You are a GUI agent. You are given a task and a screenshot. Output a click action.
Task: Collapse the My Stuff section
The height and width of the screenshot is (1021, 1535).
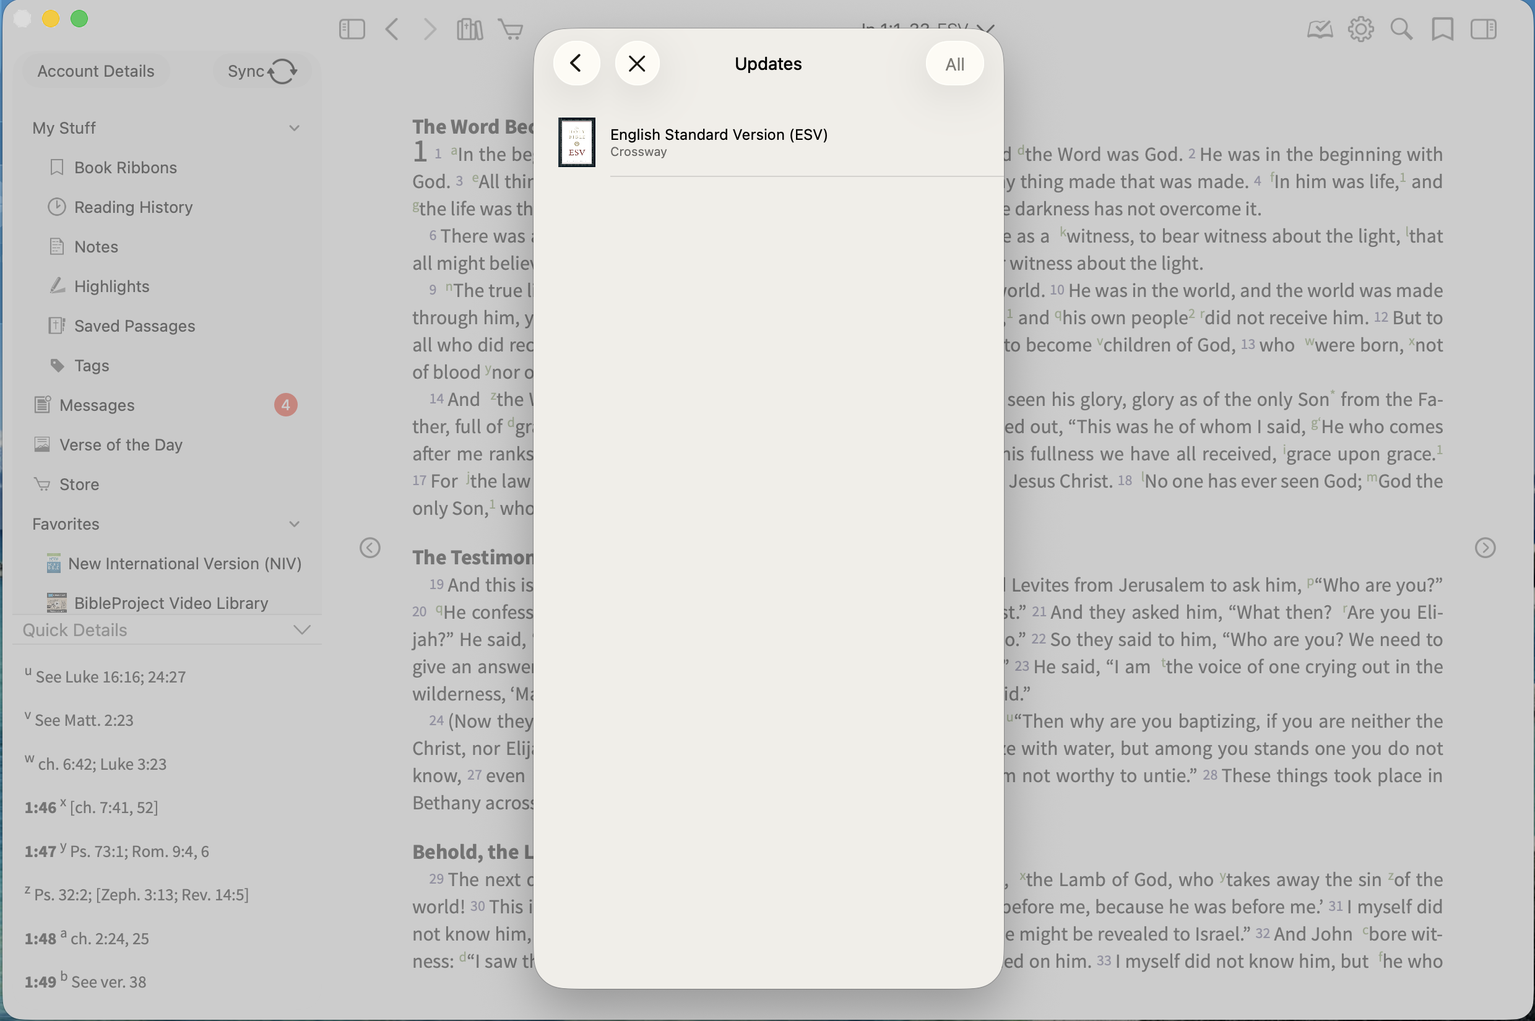pos(295,127)
